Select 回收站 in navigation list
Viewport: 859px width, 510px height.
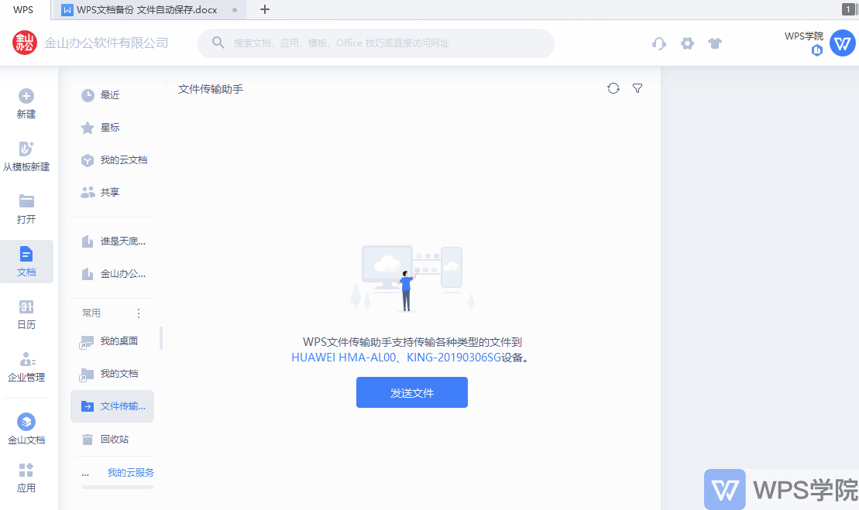coord(114,440)
